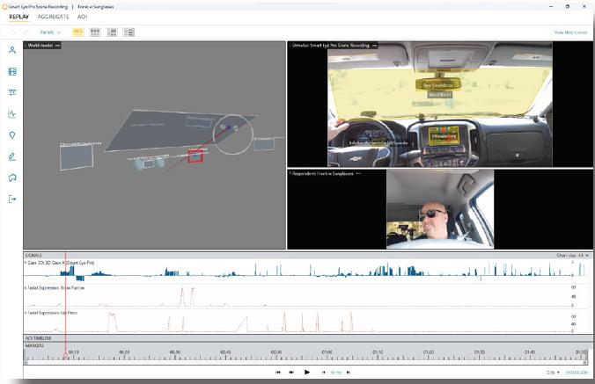Open the signal chart icon in sidebar
This screenshot has width=595, height=384.
[12, 113]
